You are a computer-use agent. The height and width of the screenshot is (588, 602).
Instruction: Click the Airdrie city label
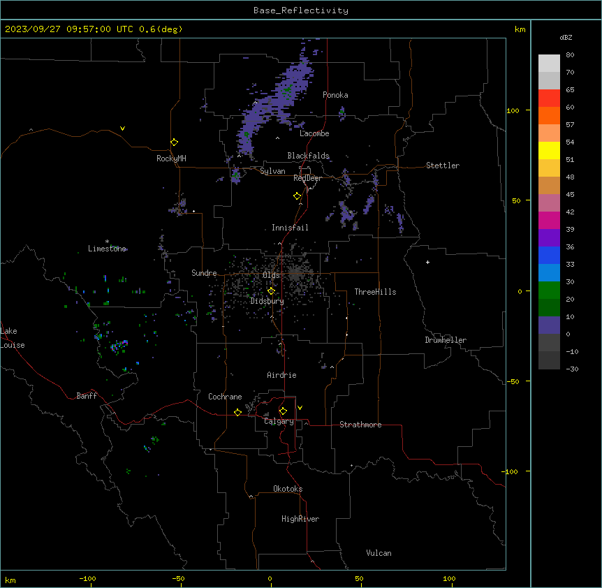[x=282, y=375]
